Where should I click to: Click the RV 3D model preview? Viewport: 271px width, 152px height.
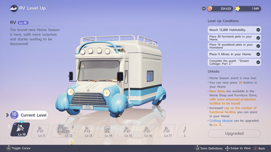111,76
